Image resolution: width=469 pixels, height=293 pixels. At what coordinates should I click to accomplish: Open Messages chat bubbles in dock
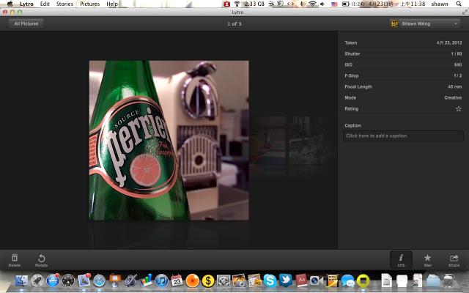coord(347,281)
